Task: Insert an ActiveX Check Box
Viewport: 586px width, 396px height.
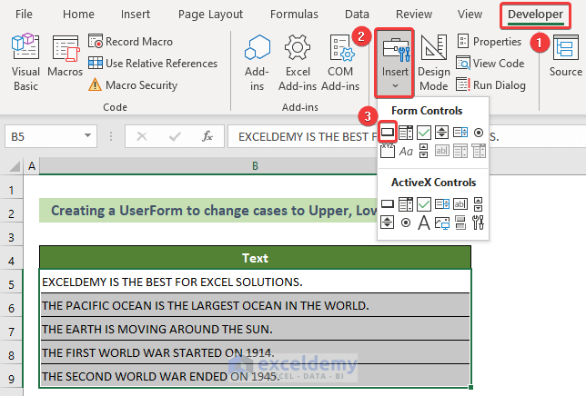Action: coord(424,204)
